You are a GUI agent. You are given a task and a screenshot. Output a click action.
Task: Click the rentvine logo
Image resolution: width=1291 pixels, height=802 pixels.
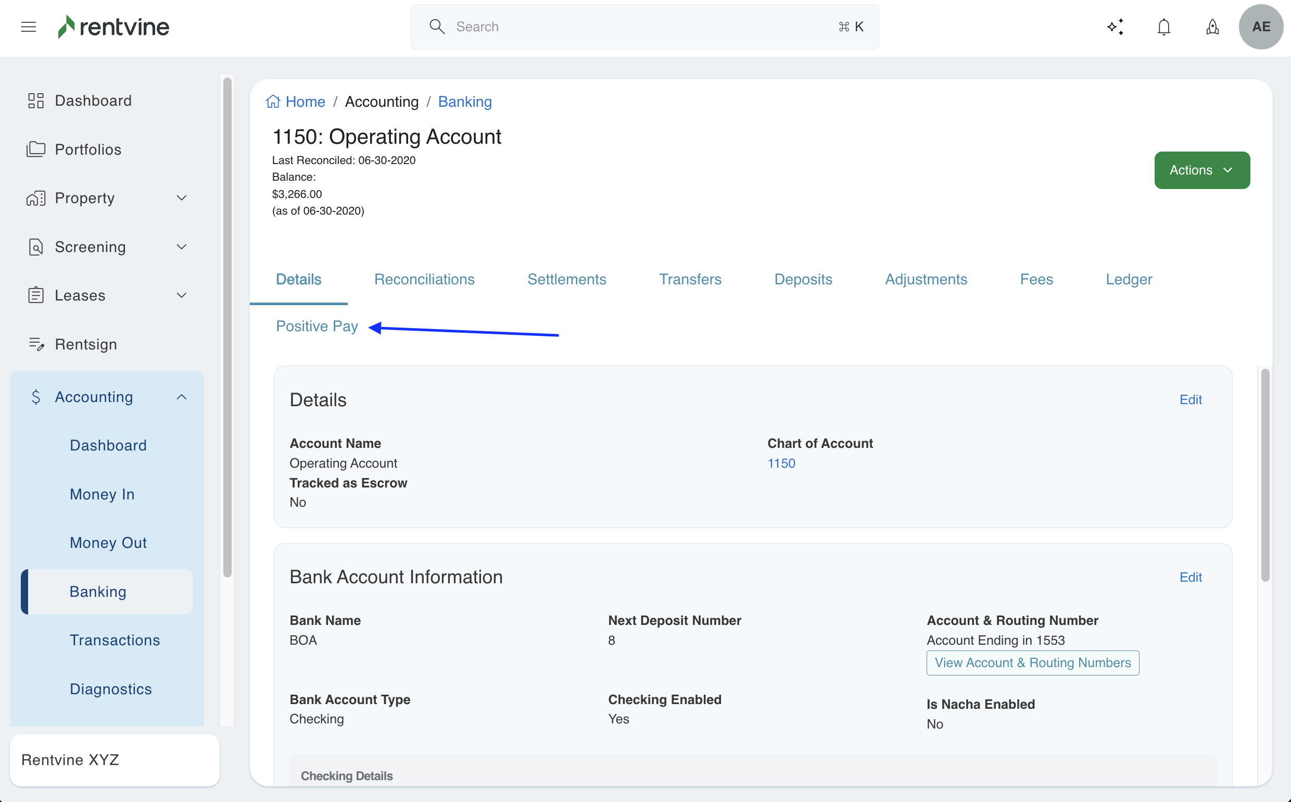[x=113, y=27]
